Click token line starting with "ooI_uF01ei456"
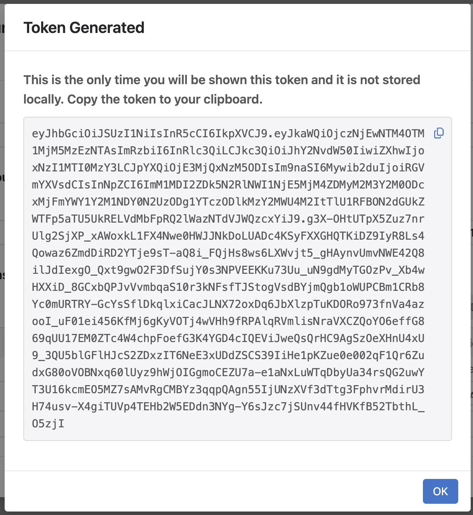473x515 pixels. 228,321
